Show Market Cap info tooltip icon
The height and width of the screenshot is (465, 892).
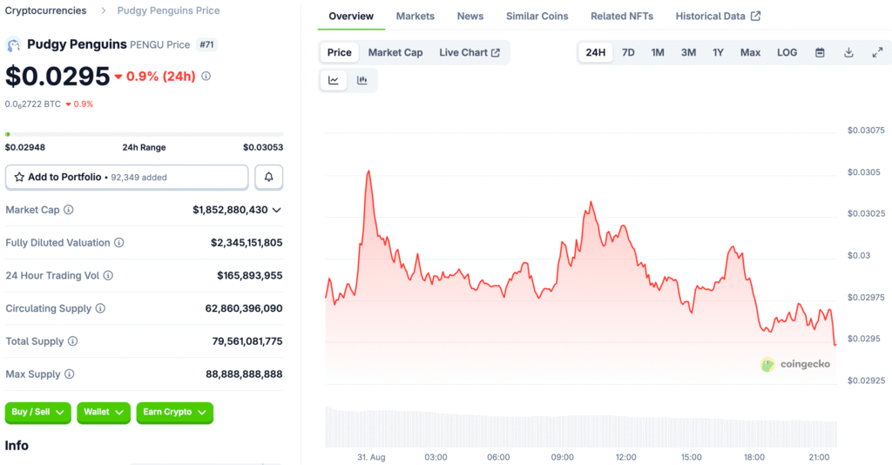point(68,210)
